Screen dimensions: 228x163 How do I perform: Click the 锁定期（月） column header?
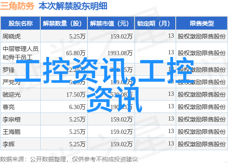155,24
